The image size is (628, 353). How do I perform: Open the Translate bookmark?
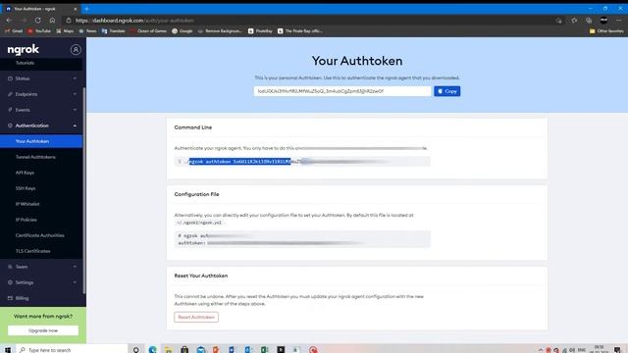(114, 30)
